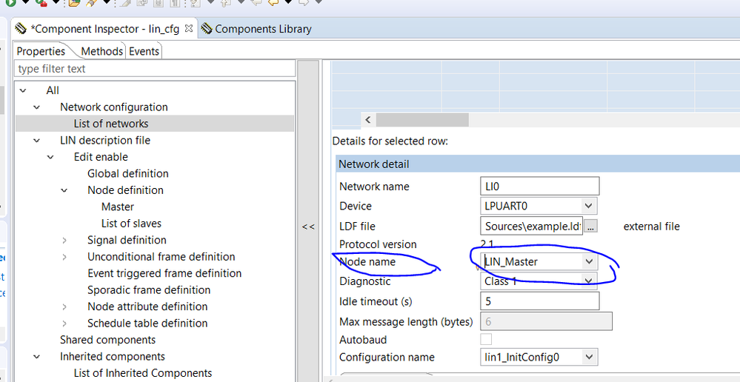The image size is (740, 382).
Task: Select Schedule table definition label
Action: click(x=147, y=323)
